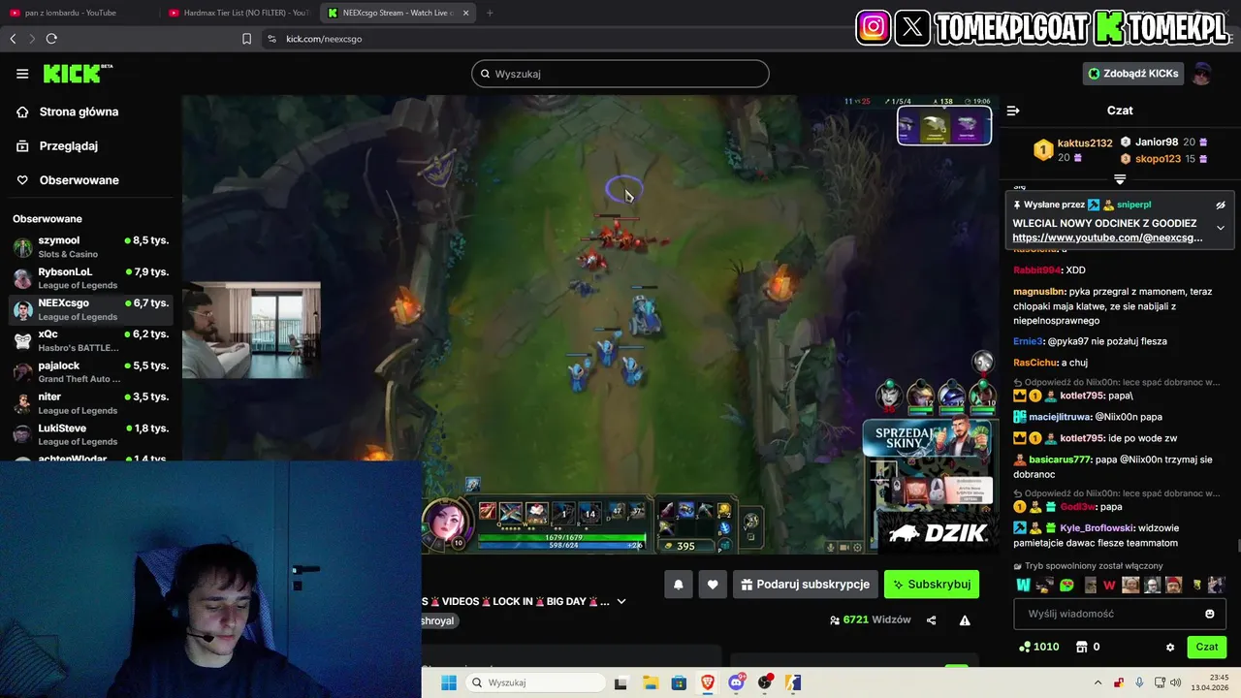Open the pajalock channel
Viewport: 1241px width, 698px height.
(x=91, y=372)
